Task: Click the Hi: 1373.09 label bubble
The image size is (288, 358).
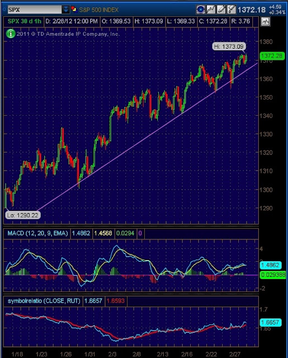Action: (229, 46)
